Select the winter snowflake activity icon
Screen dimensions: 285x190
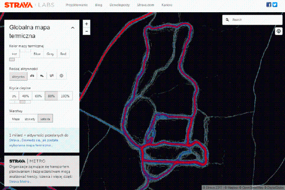pyautogui.click(x=62, y=76)
